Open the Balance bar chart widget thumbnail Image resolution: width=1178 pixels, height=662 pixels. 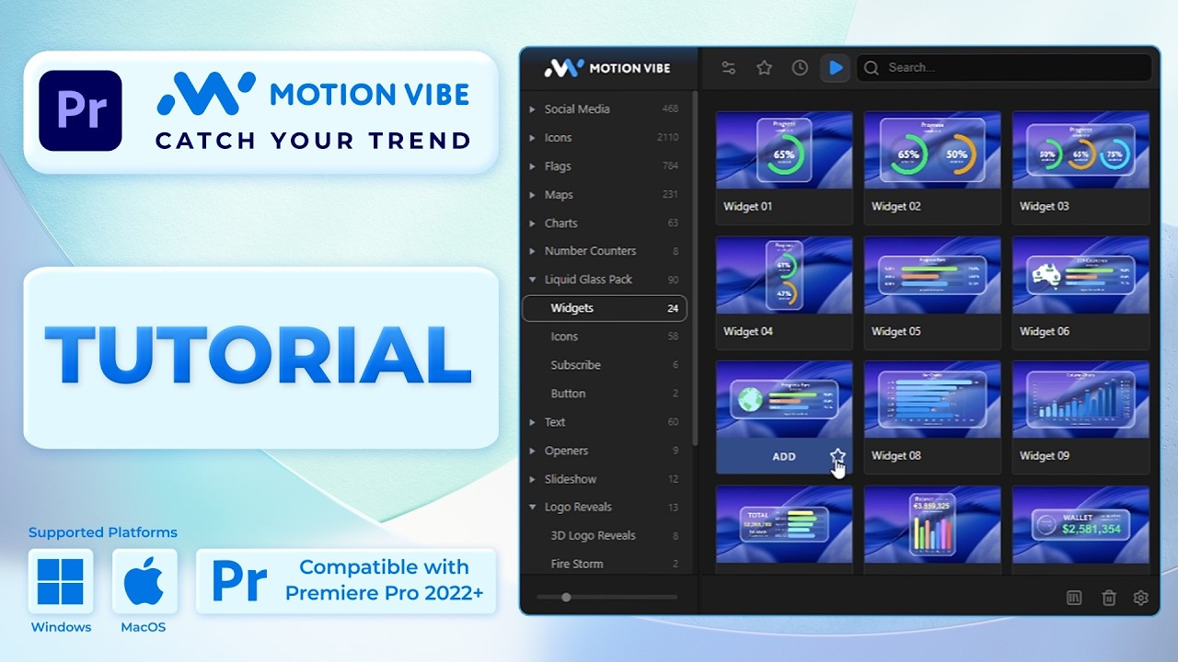pos(932,524)
